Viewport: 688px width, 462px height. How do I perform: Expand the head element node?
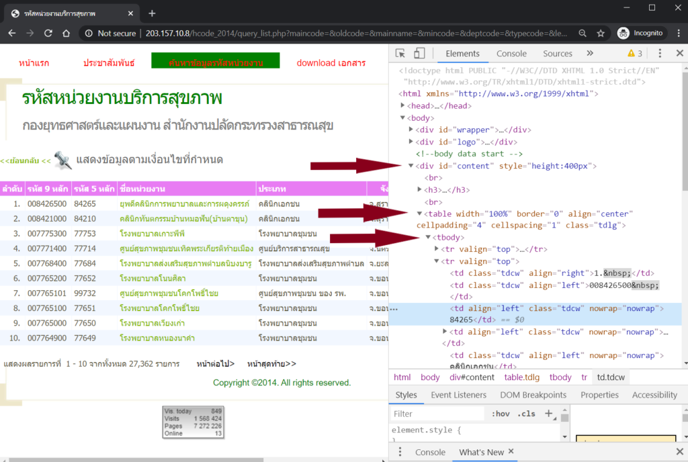pyautogui.click(x=403, y=106)
